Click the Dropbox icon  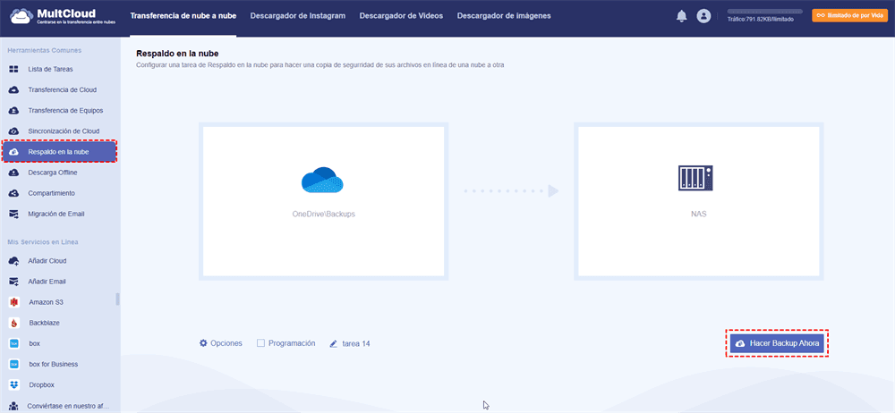click(x=14, y=384)
